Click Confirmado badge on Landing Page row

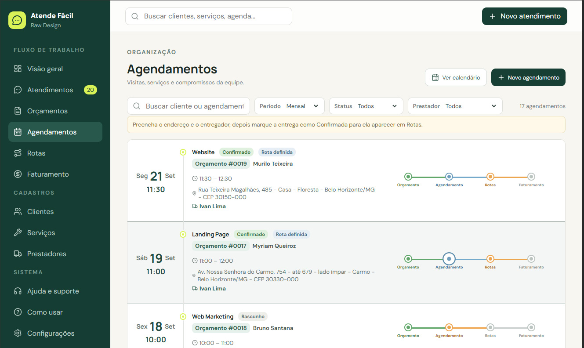(x=251, y=234)
